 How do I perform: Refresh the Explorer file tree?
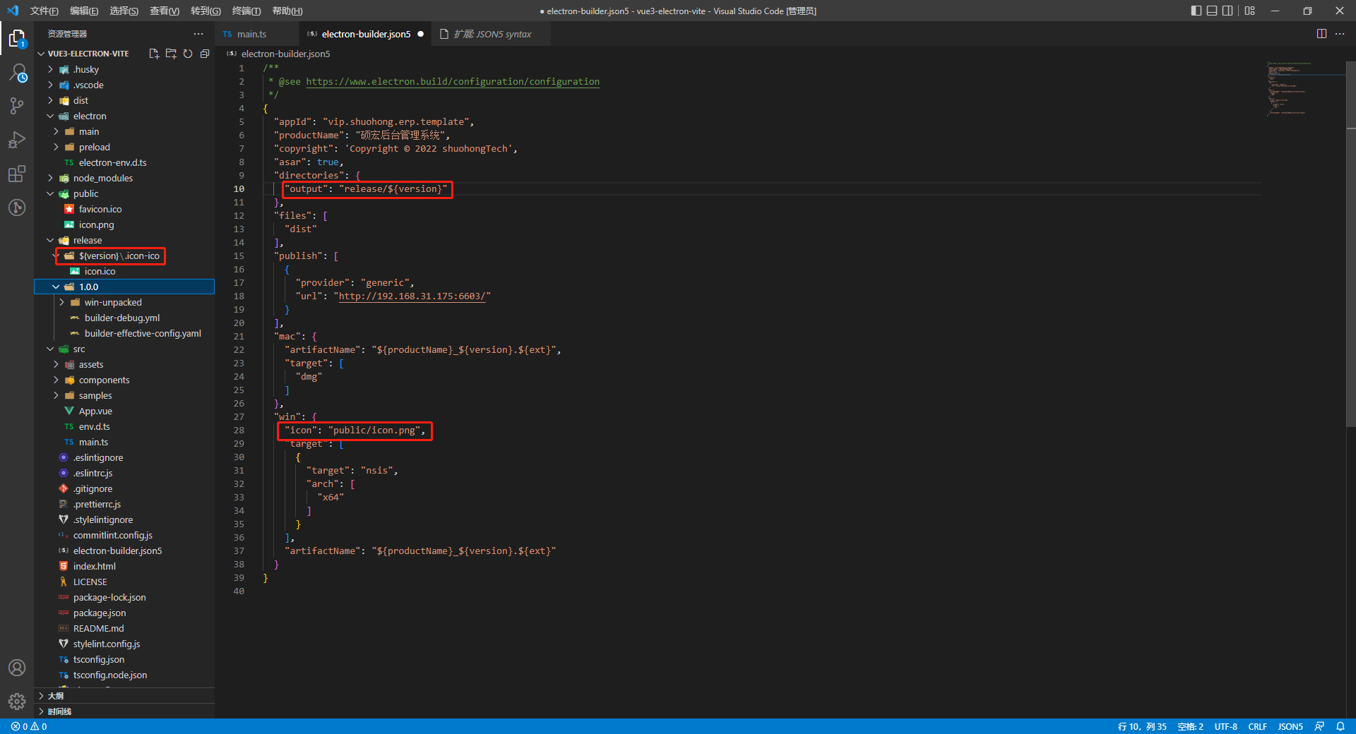coord(188,54)
